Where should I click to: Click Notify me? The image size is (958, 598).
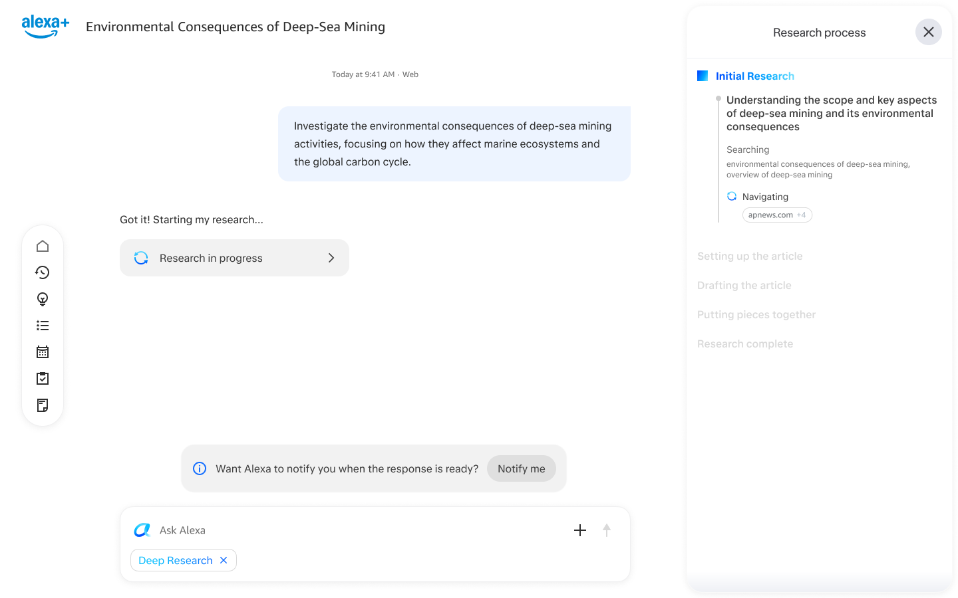pos(522,468)
